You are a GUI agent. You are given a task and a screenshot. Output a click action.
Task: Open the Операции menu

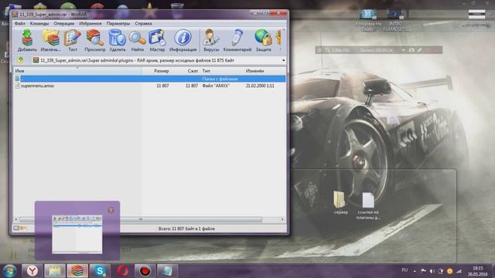click(x=63, y=23)
